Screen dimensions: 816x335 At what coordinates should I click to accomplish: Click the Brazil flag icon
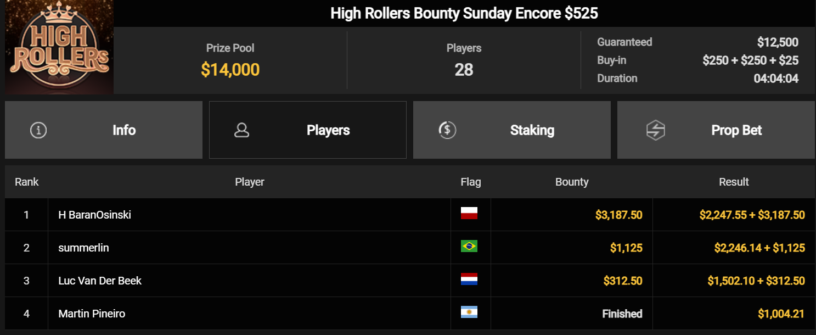point(469,246)
